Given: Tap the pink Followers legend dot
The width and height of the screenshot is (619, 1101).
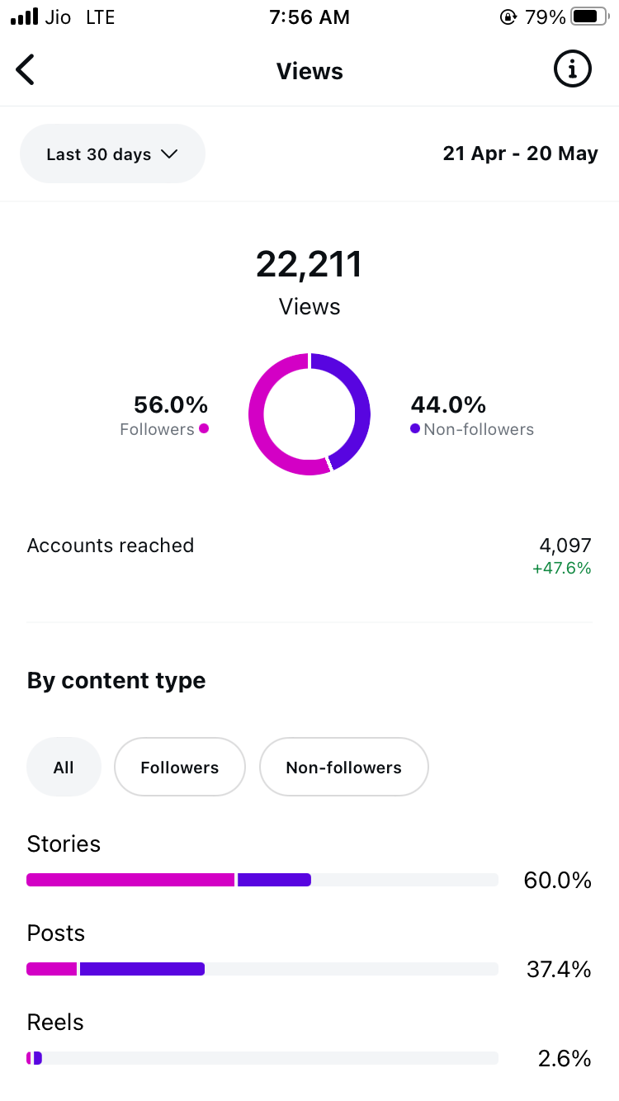Looking at the screenshot, I should coord(204,428).
